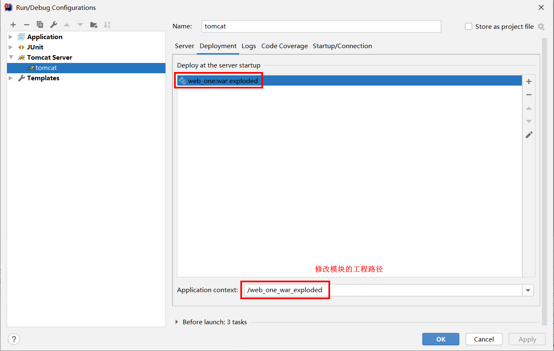The height and width of the screenshot is (351, 554).
Task: Collapse the Tomcat Server node
Action: point(11,57)
